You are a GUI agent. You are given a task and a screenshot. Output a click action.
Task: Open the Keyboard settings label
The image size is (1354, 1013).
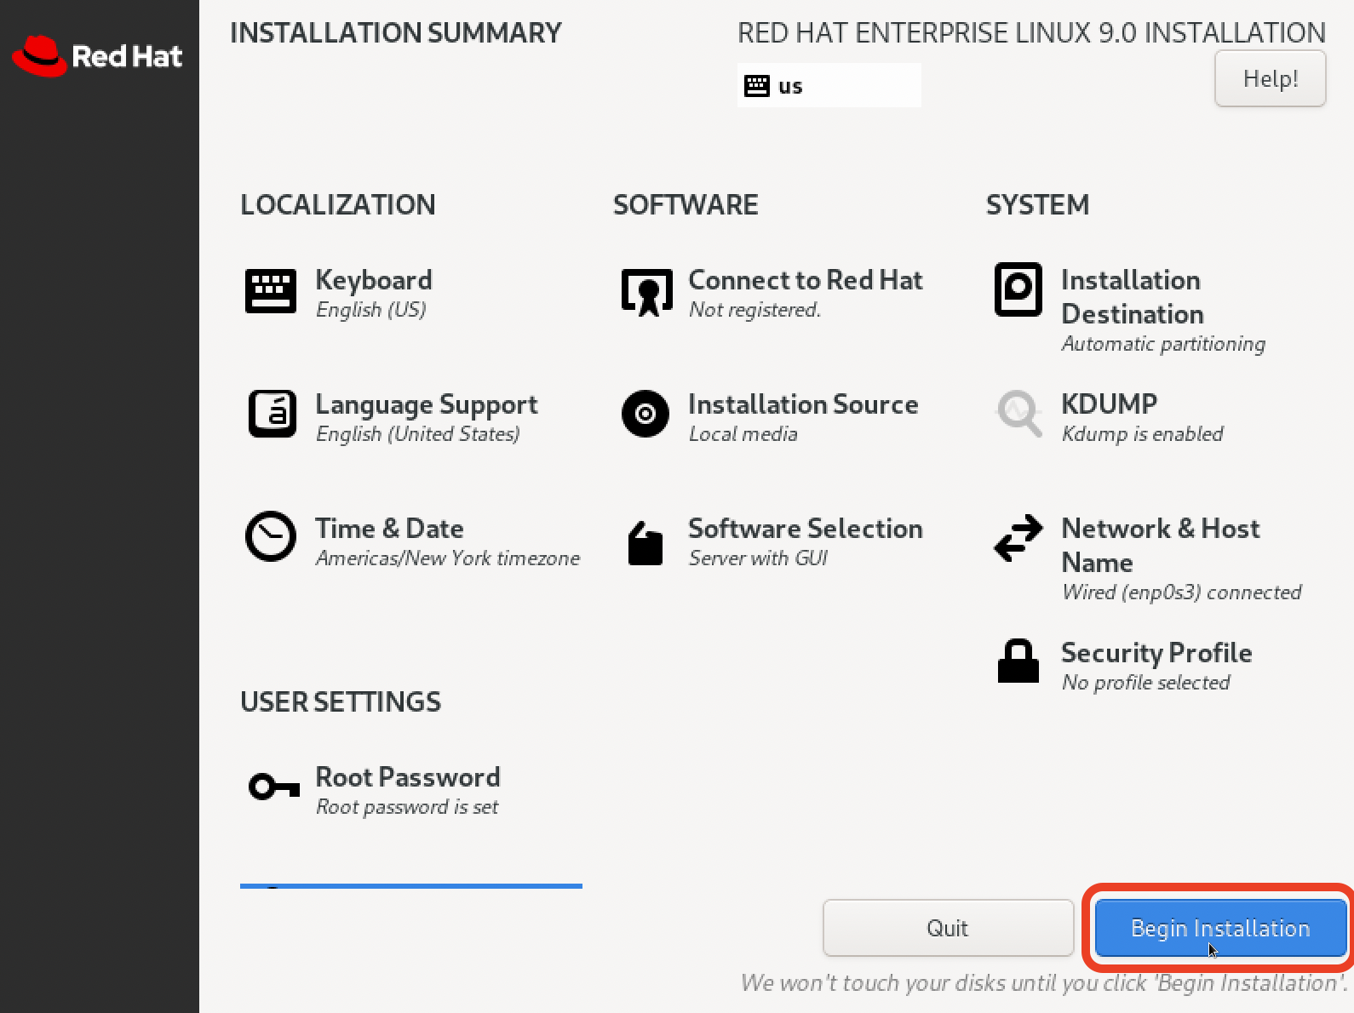pos(374,280)
